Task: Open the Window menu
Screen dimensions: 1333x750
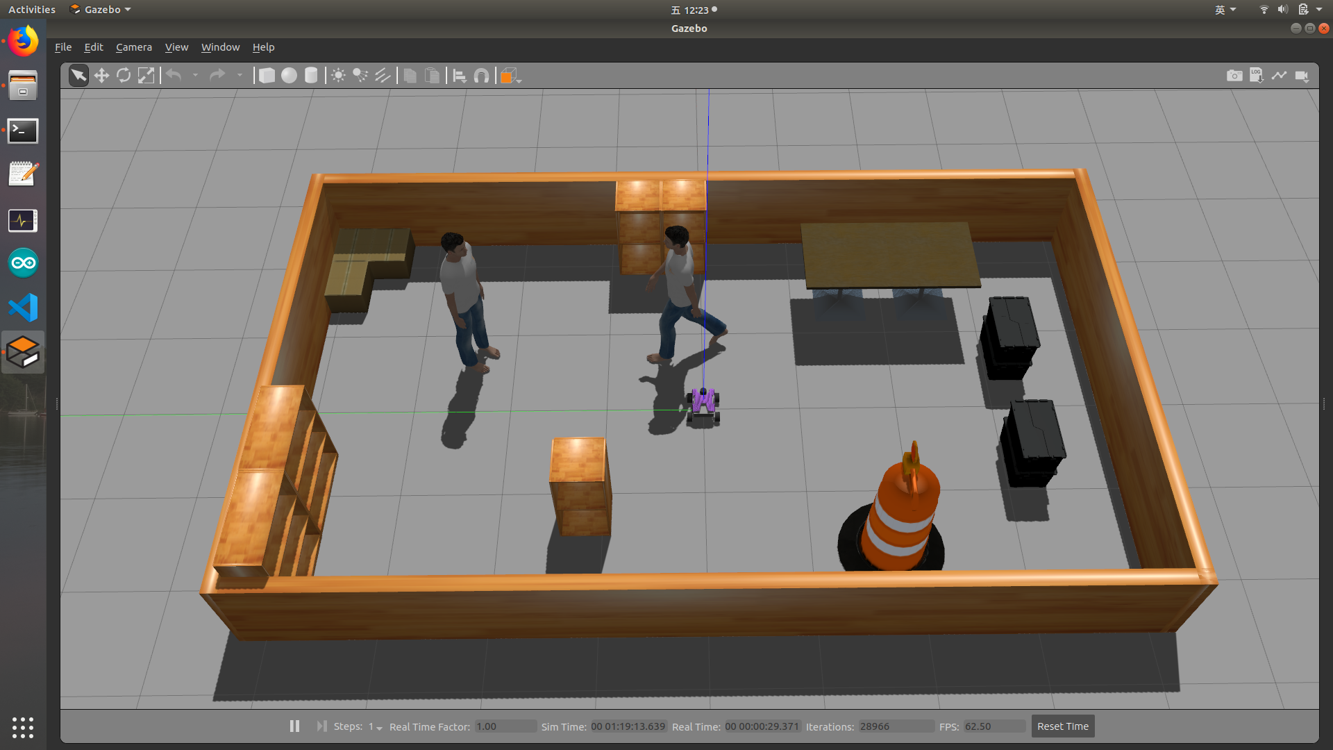Action: (220, 47)
